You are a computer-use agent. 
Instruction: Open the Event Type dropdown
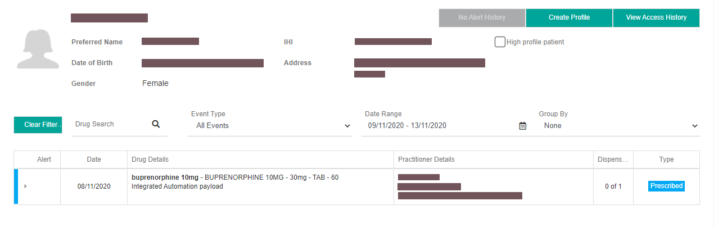[270, 126]
